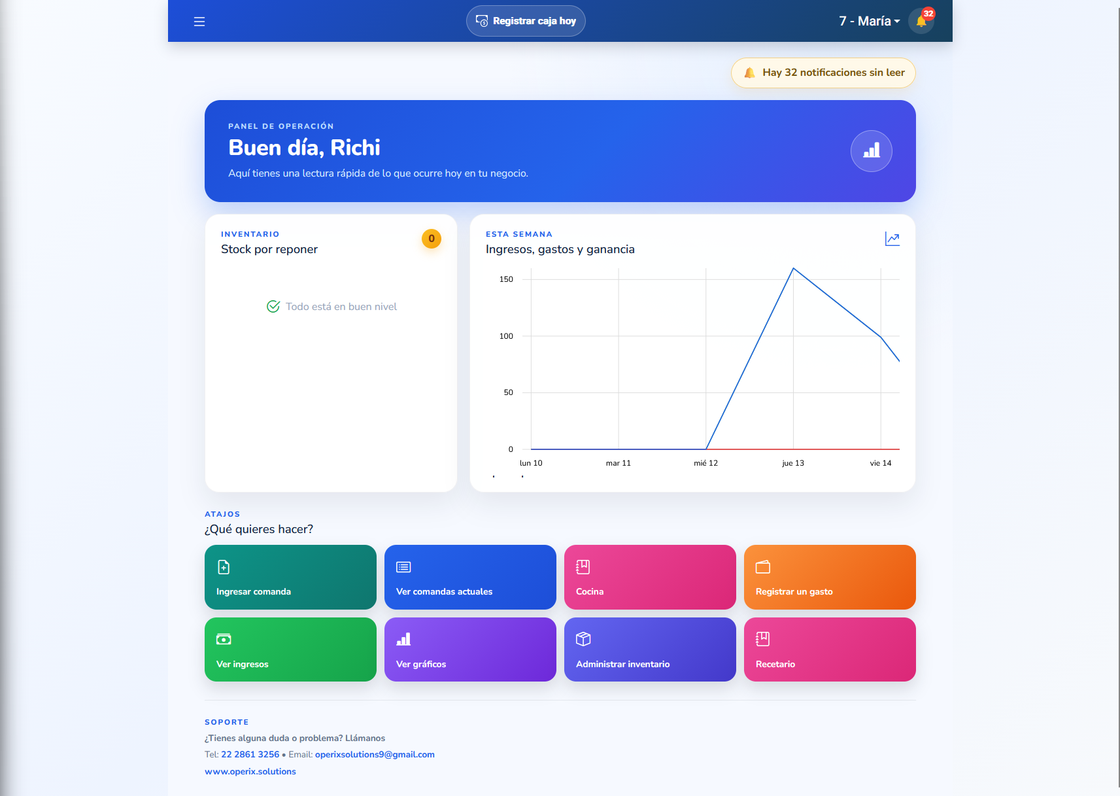Click the mar 11 axis label

coord(619,463)
